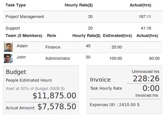Click the budget total $11,875.00
This screenshot has height=117, width=165.
pos(54,95)
